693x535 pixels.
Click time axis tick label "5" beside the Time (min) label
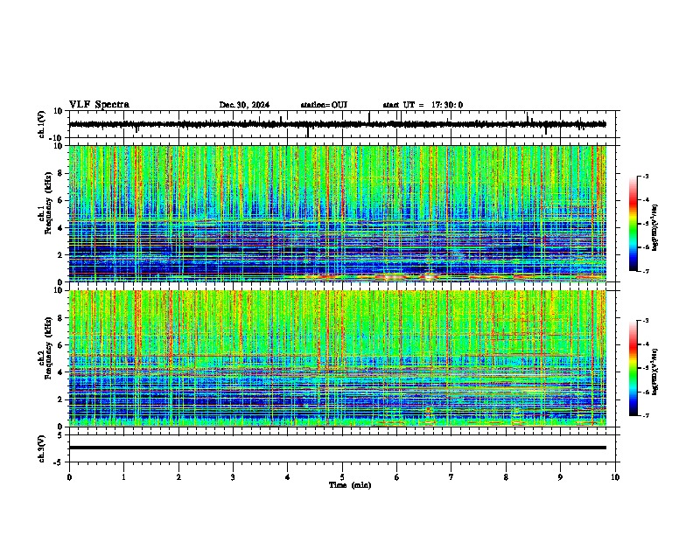click(x=342, y=477)
